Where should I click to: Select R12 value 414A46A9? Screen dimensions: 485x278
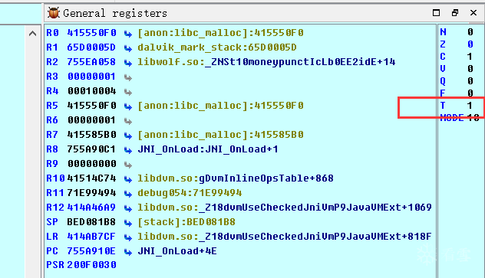click(91, 208)
